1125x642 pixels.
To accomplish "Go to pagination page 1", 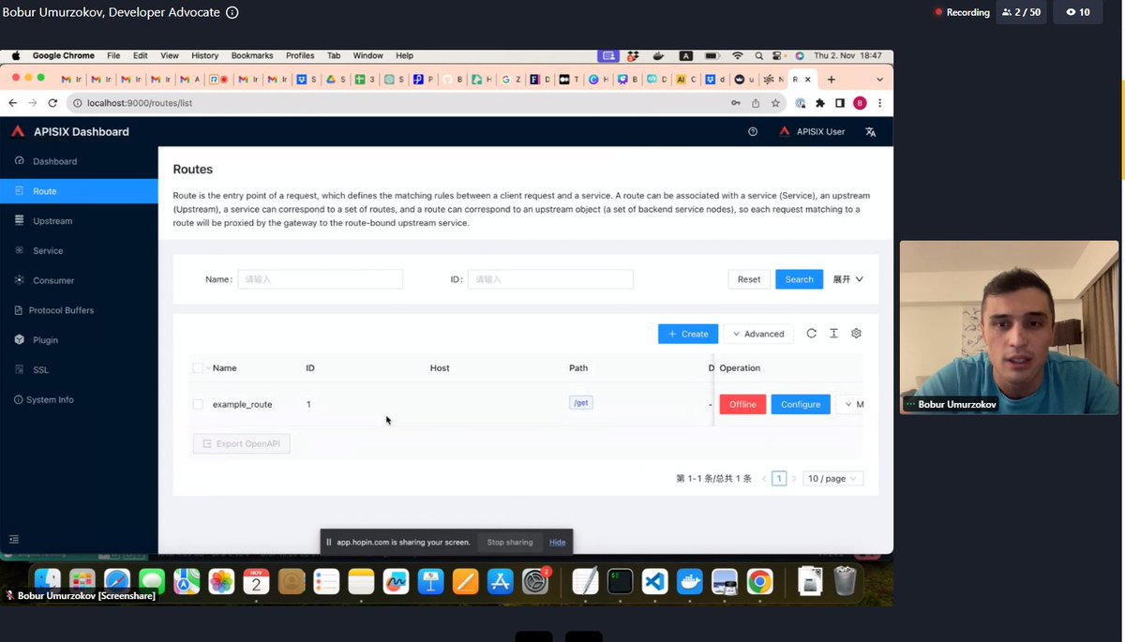I will (x=779, y=478).
